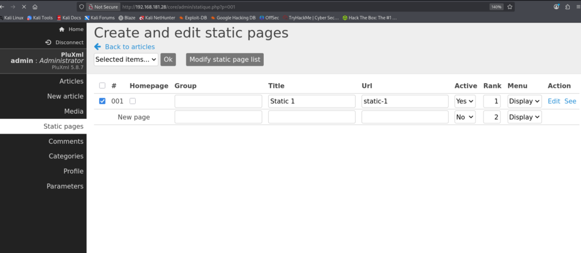
Task: Open Comments in the sidebar menu
Action: (x=66, y=141)
